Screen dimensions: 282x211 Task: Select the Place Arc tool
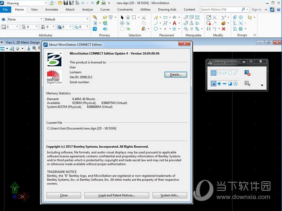[x=156, y=23]
